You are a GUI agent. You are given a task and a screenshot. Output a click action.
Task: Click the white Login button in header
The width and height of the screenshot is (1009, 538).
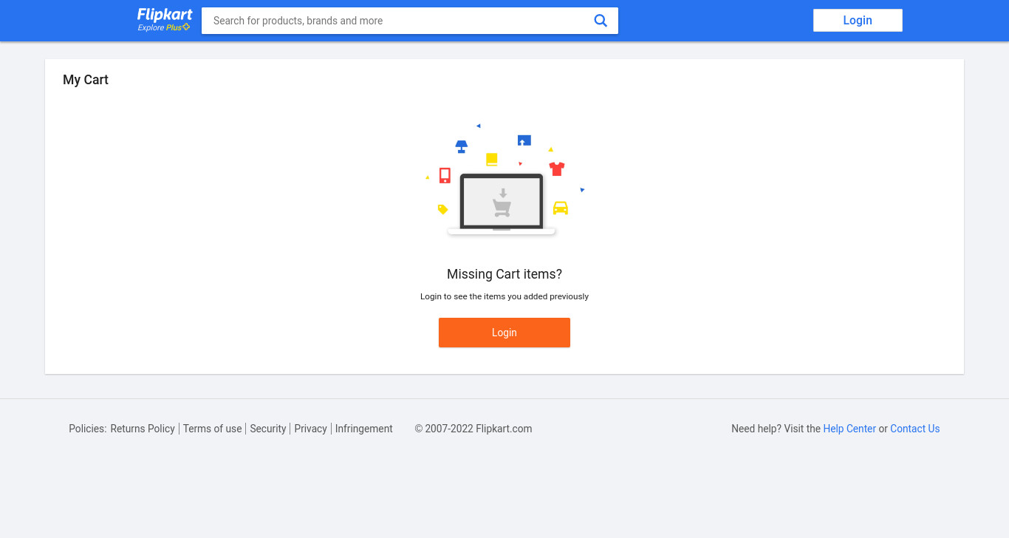[x=858, y=21]
